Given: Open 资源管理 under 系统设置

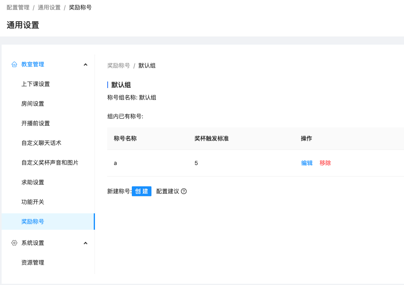Looking at the screenshot, I should coord(33,262).
